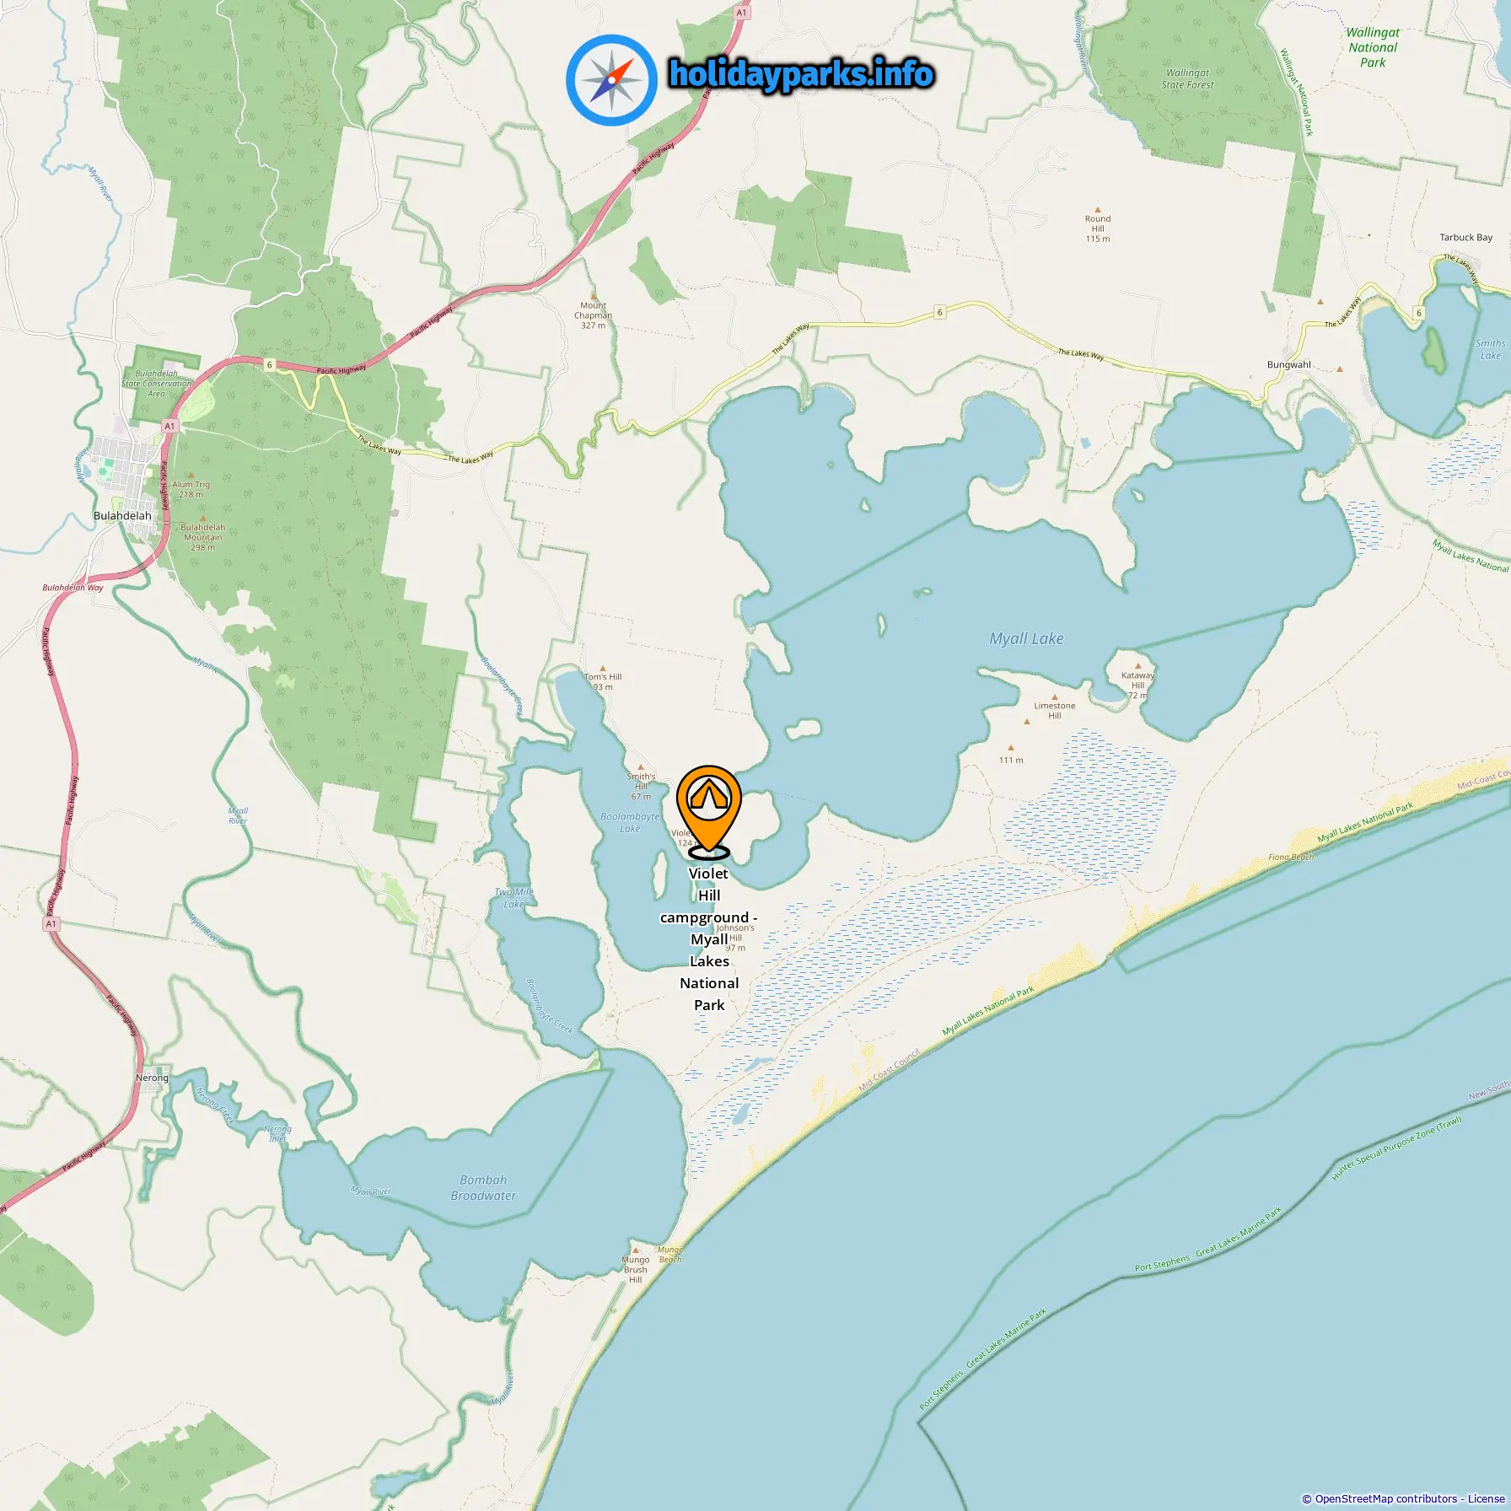Open the holidayparks.info site link
The width and height of the screenshot is (1511, 1511).
coord(801,74)
